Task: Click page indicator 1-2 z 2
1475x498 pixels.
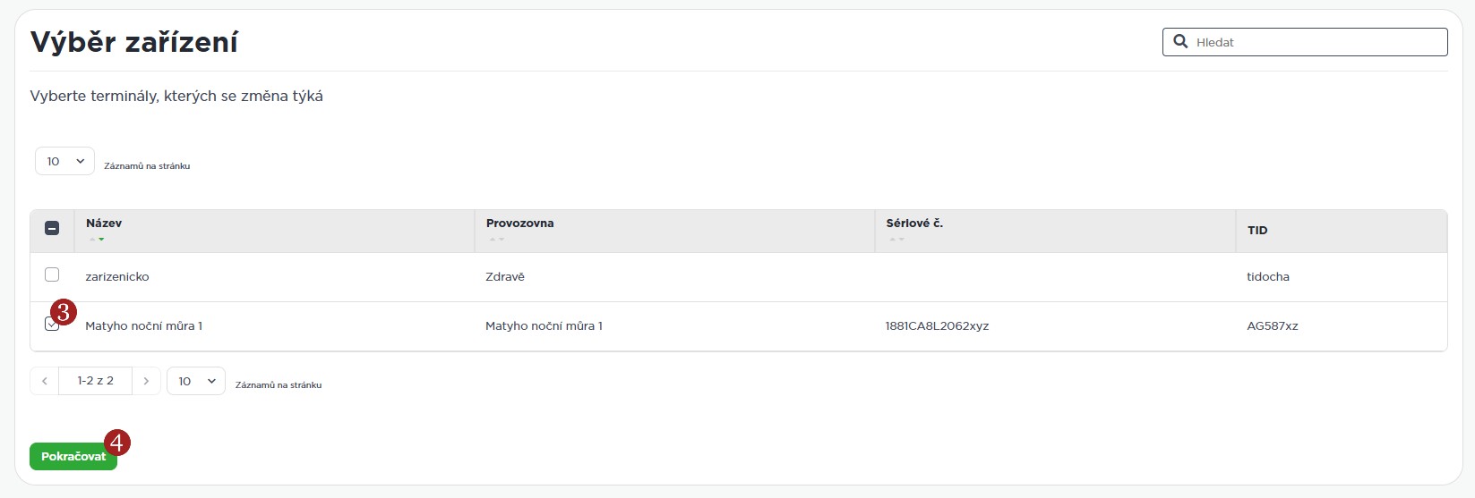Action: (95, 381)
